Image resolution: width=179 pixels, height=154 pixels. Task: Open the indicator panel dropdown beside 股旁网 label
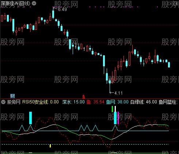coord(3,102)
